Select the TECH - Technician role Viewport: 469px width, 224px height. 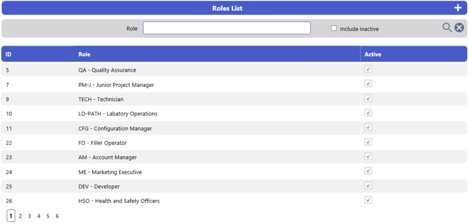[x=101, y=99]
